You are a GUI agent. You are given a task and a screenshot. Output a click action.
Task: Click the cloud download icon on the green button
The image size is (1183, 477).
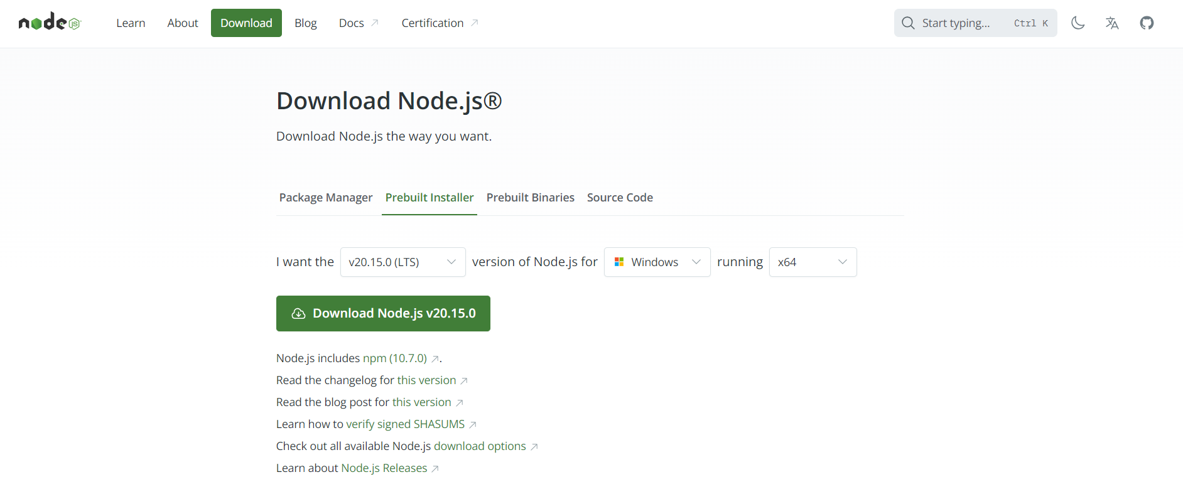click(299, 313)
